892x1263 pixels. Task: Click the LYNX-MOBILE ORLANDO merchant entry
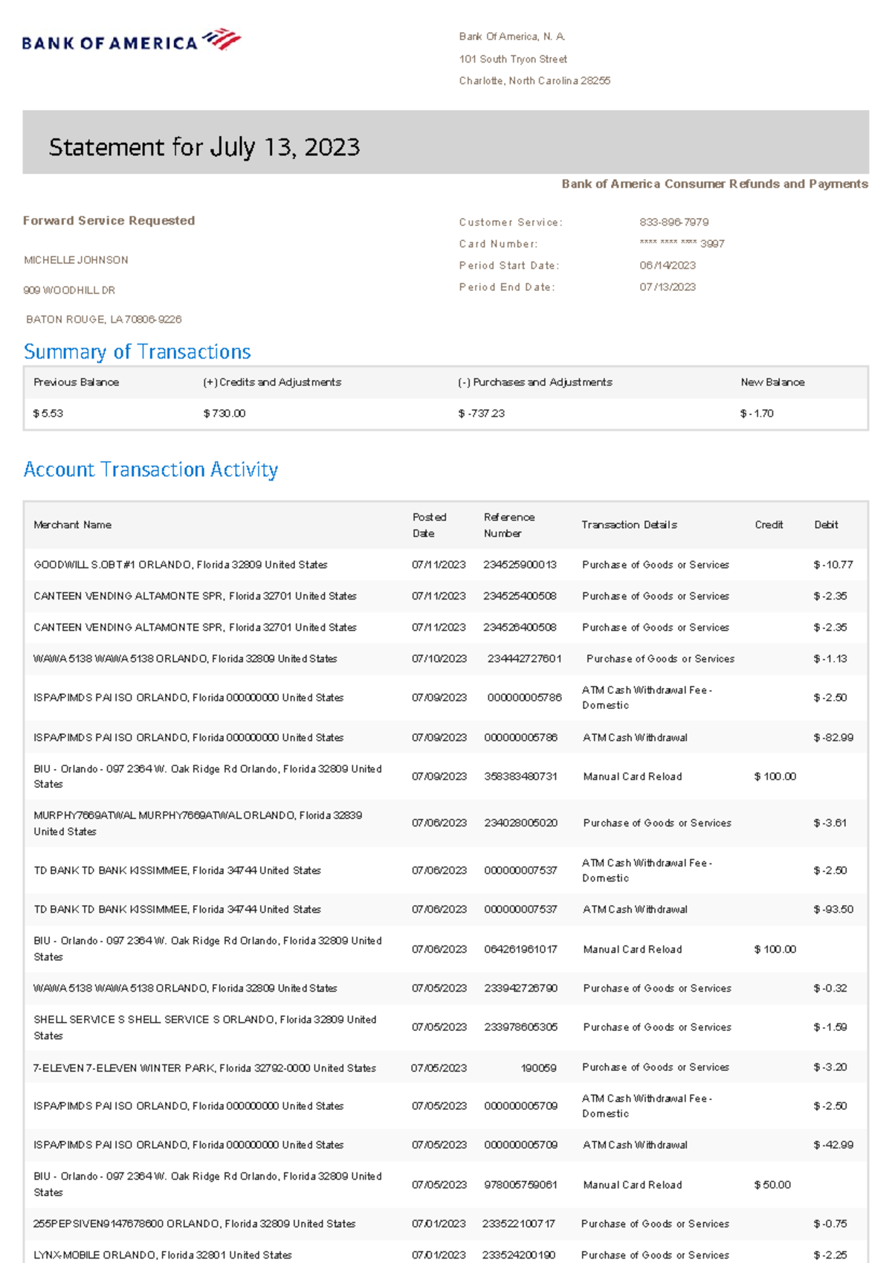163,1255
